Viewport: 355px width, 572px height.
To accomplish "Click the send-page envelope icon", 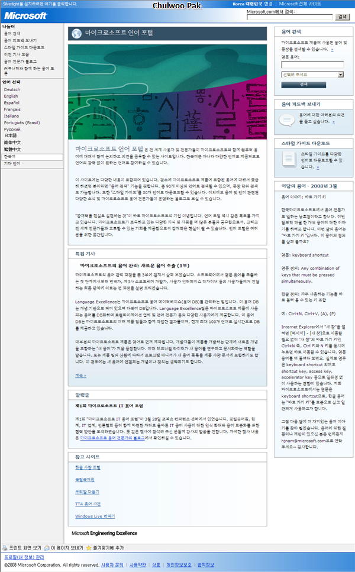I will [x=47, y=548].
